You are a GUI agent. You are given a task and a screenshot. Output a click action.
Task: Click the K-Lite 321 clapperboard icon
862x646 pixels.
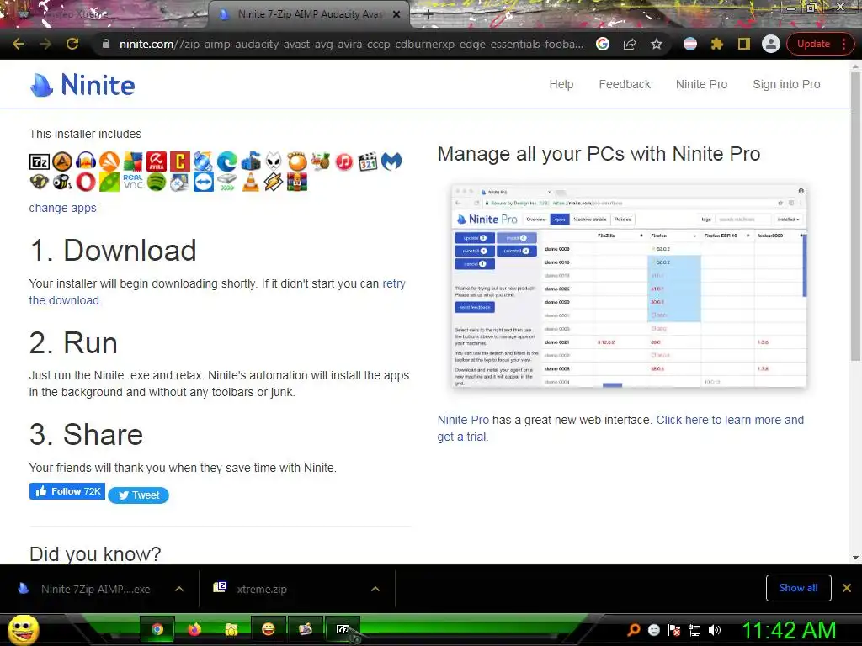(368, 161)
